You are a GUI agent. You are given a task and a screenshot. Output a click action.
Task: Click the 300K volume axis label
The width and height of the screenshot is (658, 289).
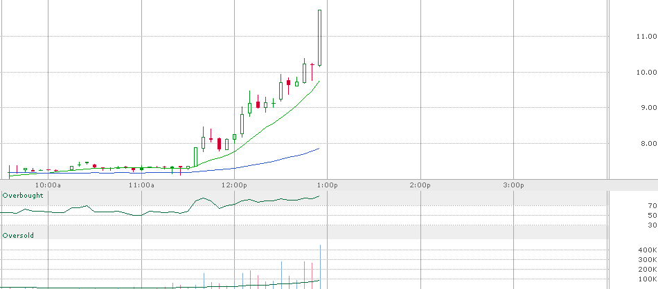648,260
